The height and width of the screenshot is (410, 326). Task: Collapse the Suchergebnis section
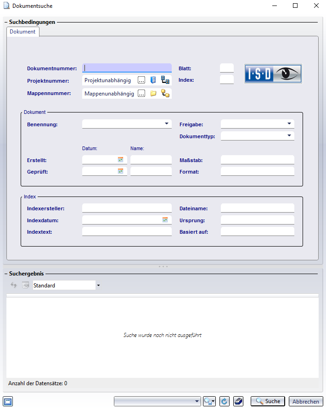[x=6, y=274]
